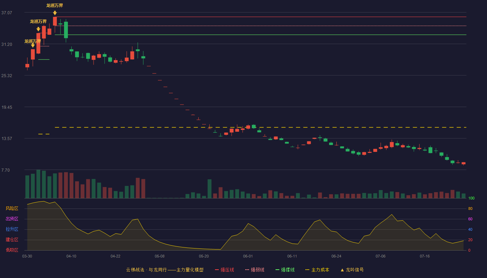The height and width of the screenshot is (278, 487).
Task: Click the 19.45 price axis label
Action: tap(7, 107)
